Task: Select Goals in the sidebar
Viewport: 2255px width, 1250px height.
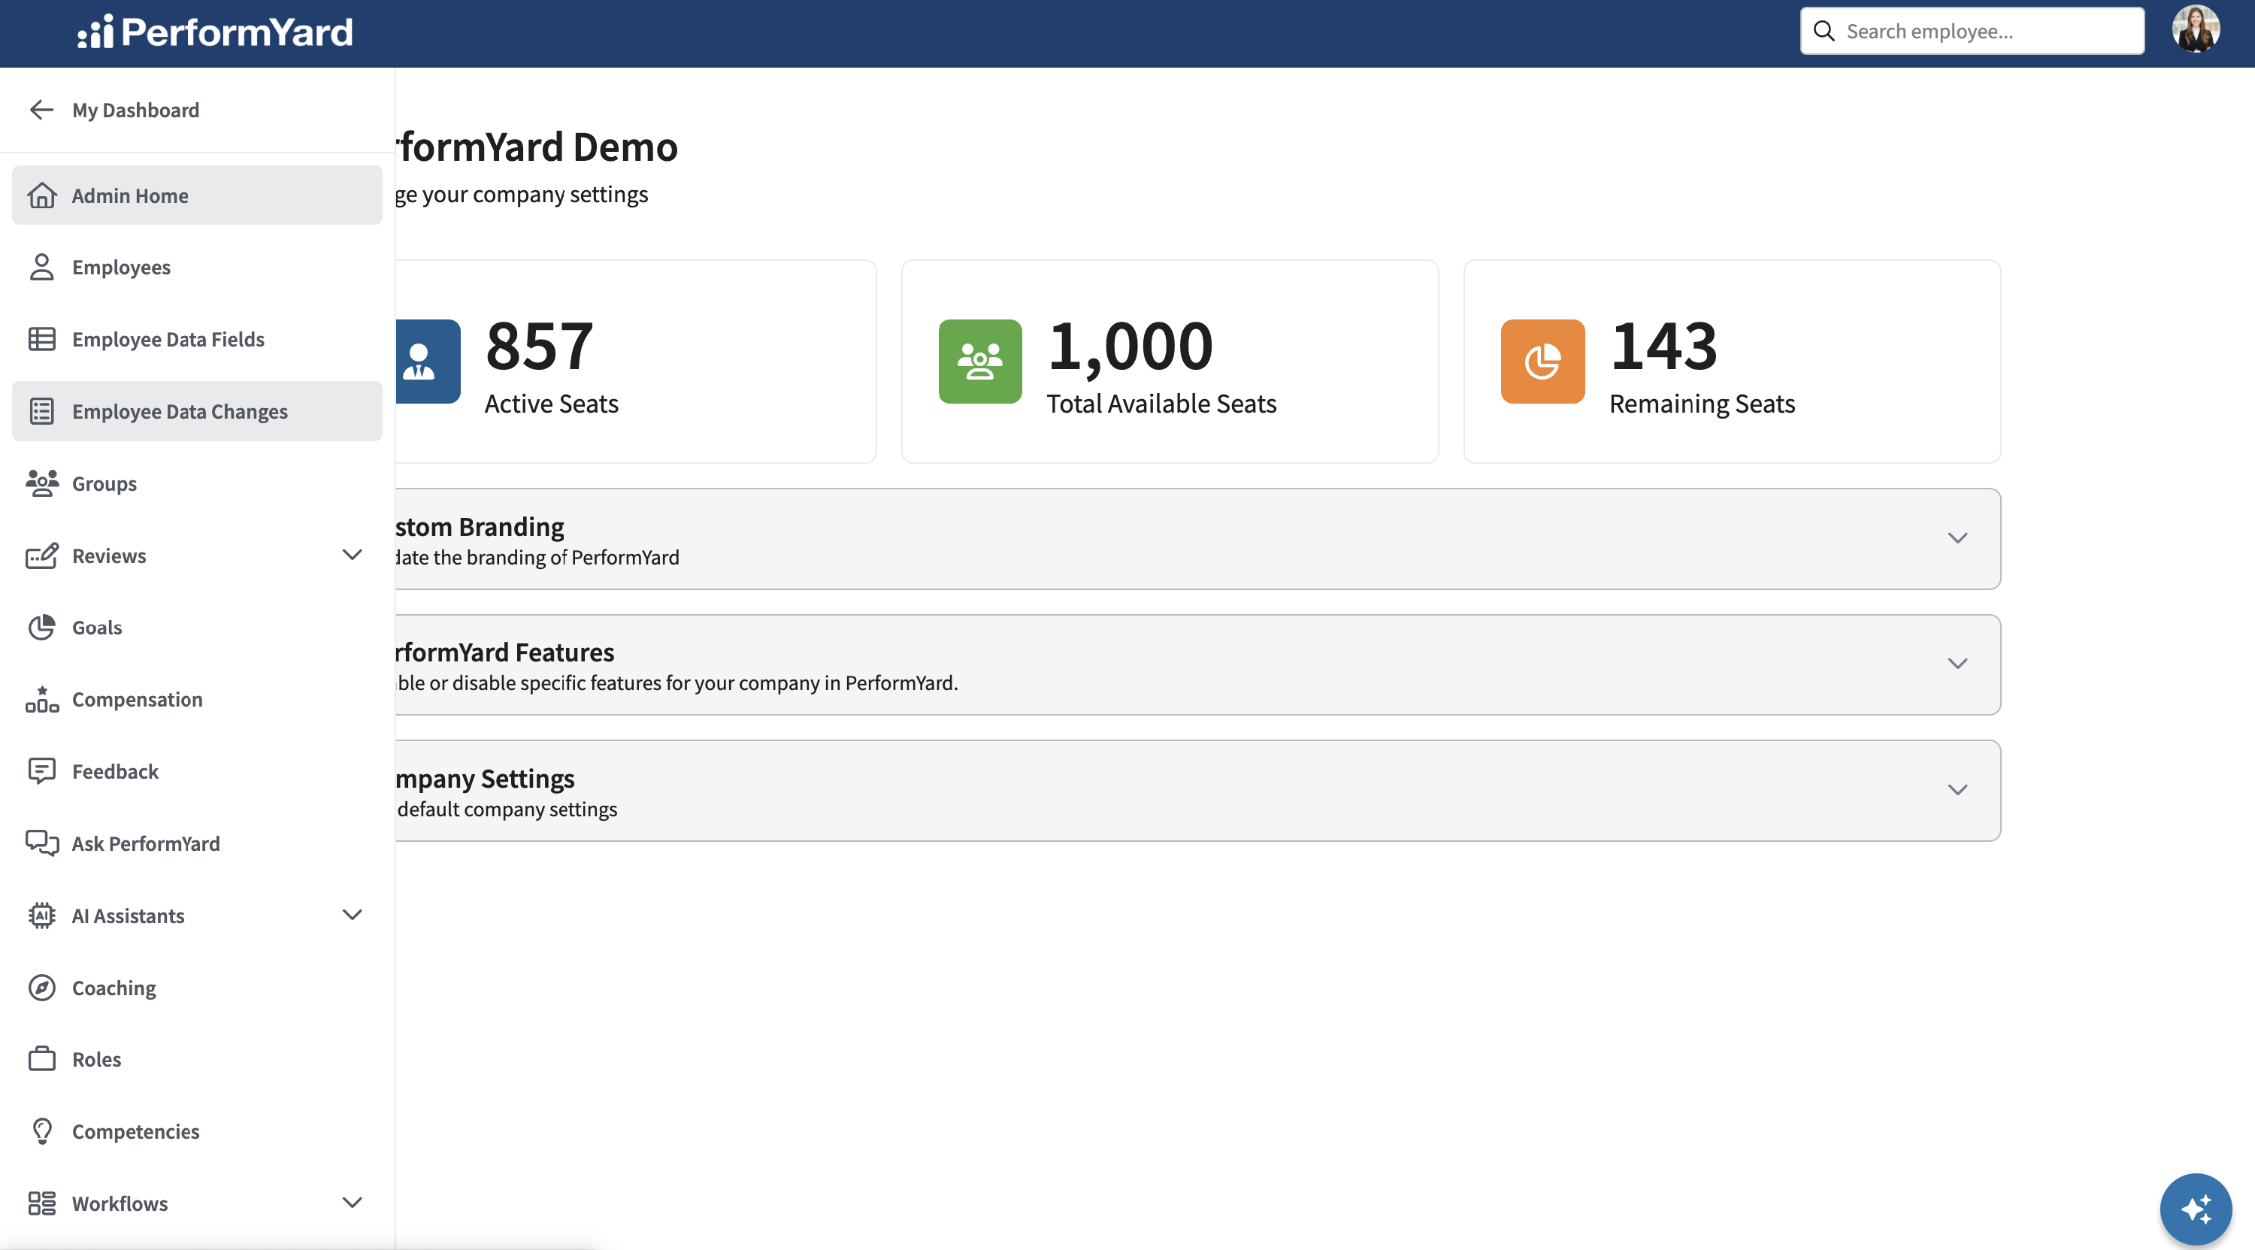Action: [197, 627]
